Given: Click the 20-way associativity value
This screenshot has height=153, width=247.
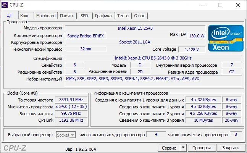Looking at the screenshot, I should tap(232, 120).
